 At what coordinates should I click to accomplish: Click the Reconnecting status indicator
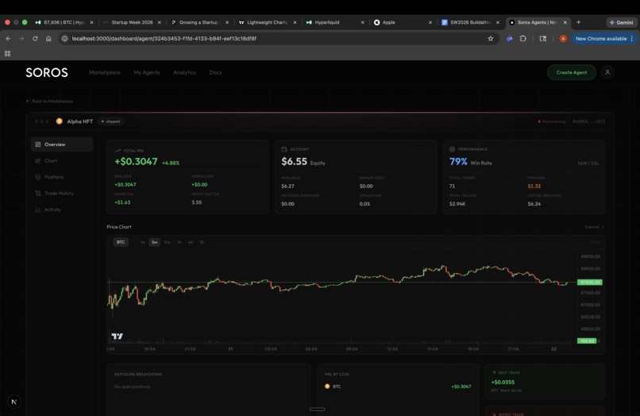click(552, 121)
